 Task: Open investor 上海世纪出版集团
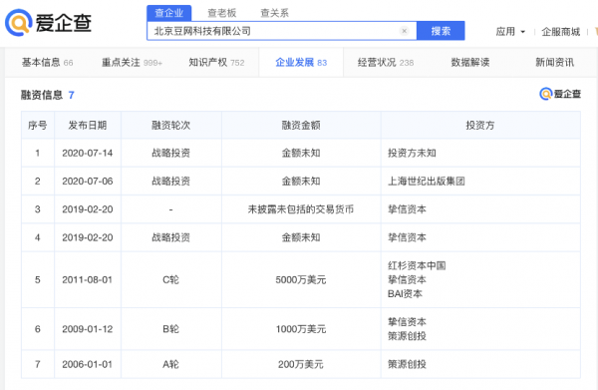(426, 181)
